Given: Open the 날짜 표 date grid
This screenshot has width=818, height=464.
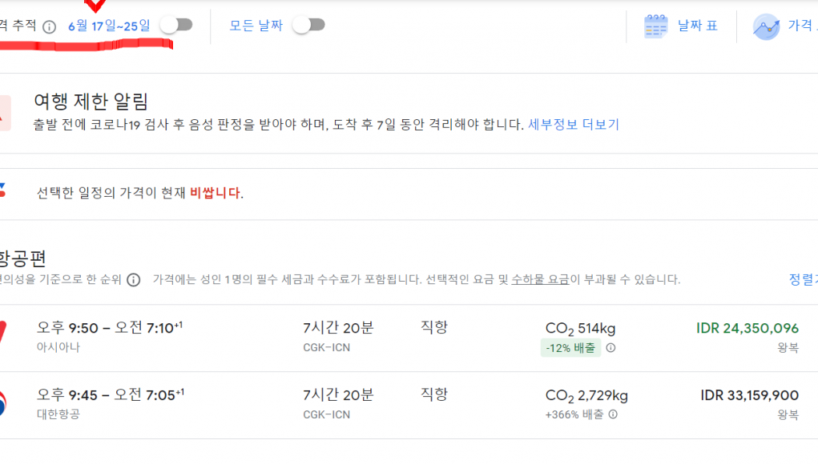Looking at the screenshot, I should point(697,26).
